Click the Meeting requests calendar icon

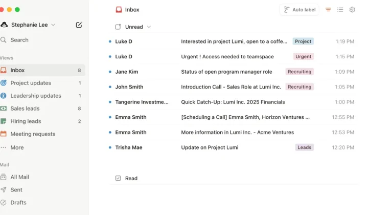coord(3,134)
